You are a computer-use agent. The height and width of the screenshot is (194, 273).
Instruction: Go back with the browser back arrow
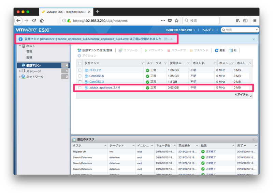18,21
